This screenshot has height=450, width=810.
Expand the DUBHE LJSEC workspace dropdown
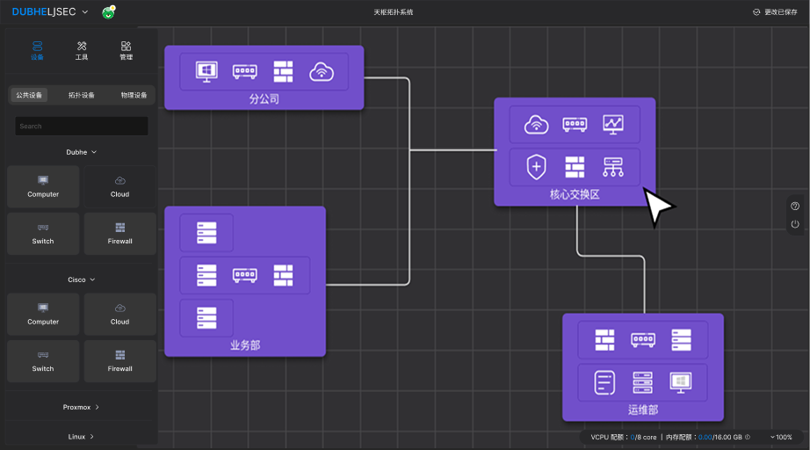point(84,12)
